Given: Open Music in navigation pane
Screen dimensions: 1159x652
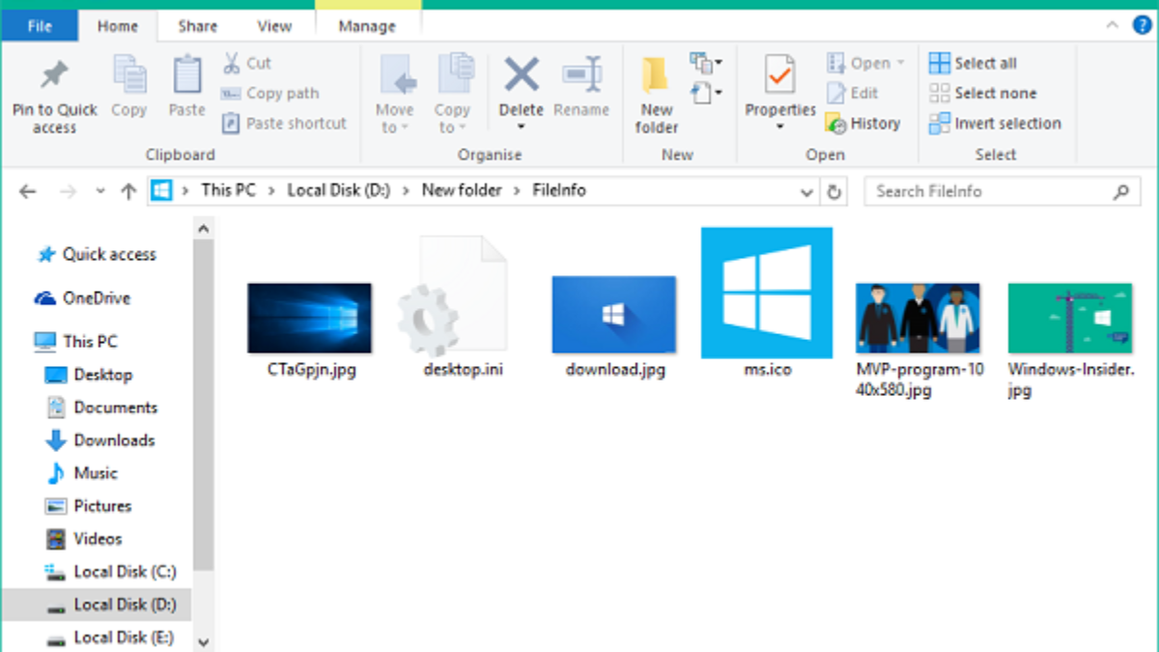Looking at the screenshot, I should pyautogui.click(x=82, y=473).
